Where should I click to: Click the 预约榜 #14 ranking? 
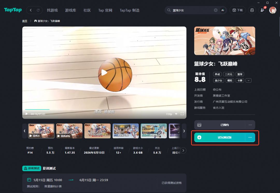tap(30, 150)
